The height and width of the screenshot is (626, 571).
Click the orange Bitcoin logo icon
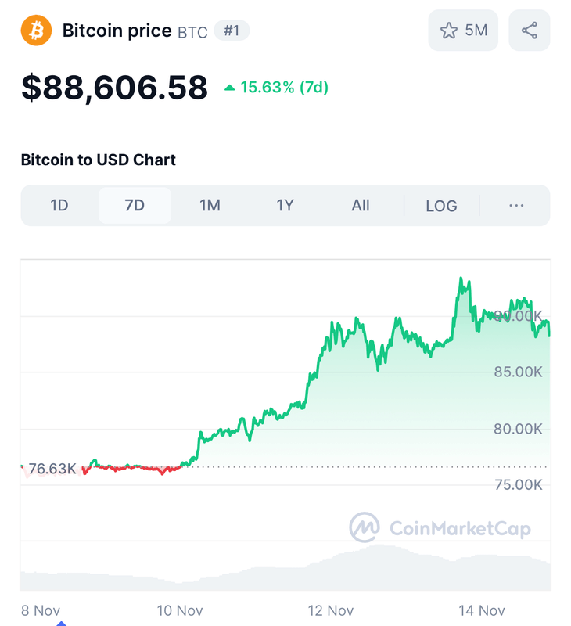(x=36, y=31)
